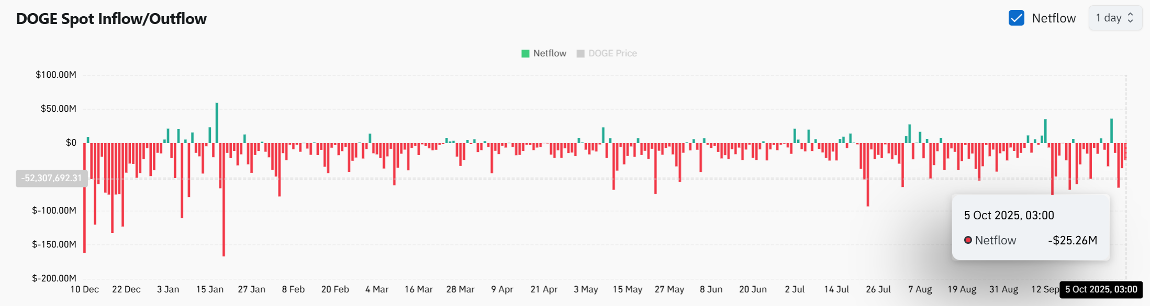Click the gray DOGE Price legend square
The height and width of the screenshot is (306, 1150).
pos(580,54)
